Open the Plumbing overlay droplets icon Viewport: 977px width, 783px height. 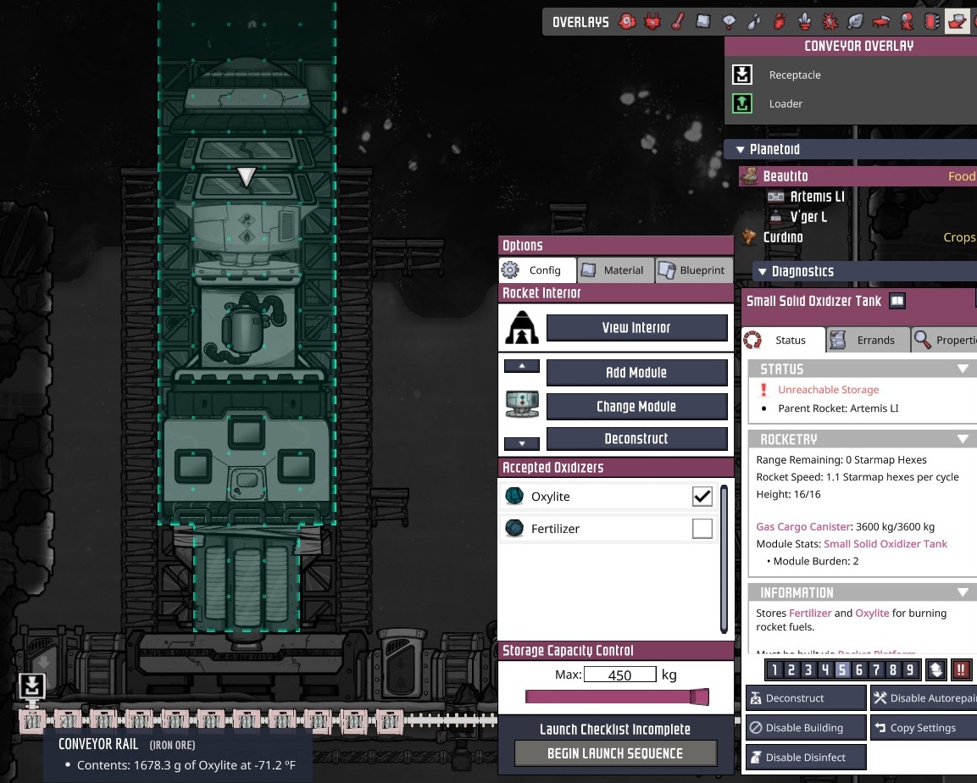coord(754,22)
